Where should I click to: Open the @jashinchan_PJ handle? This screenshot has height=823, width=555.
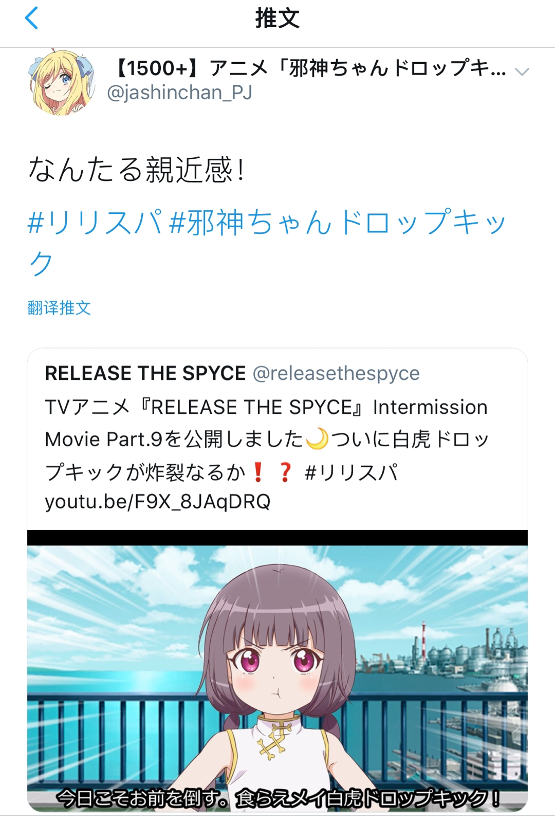(179, 93)
